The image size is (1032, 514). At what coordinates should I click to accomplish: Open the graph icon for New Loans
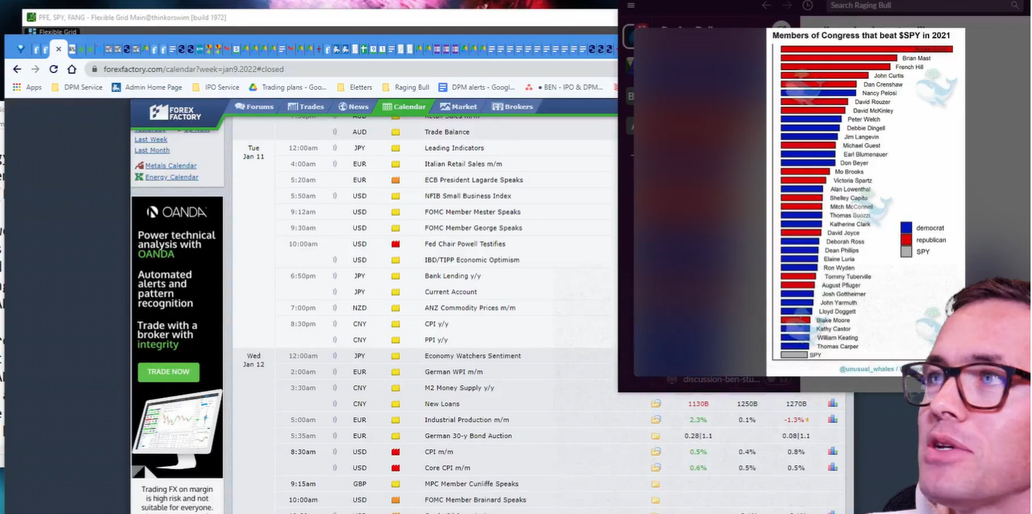[833, 403]
